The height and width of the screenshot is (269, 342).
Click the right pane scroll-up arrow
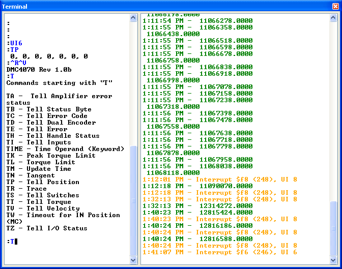(x=333, y=18)
